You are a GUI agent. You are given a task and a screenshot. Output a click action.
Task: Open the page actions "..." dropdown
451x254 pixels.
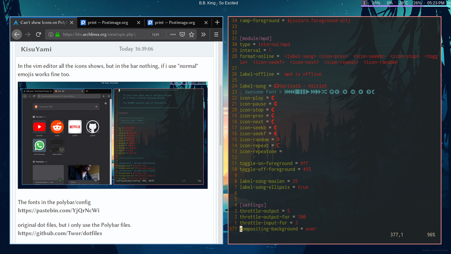(x=173, y=34)
